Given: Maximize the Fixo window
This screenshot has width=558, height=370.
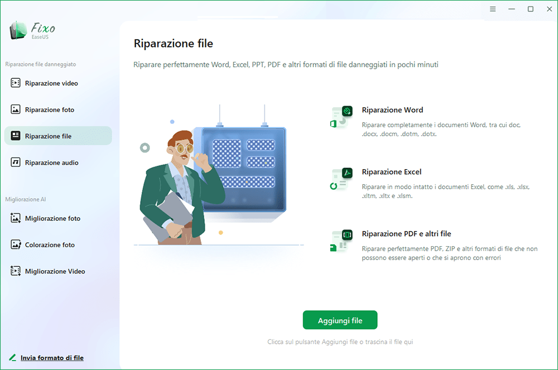Looking at the screenshot, I should click(530, 9).
